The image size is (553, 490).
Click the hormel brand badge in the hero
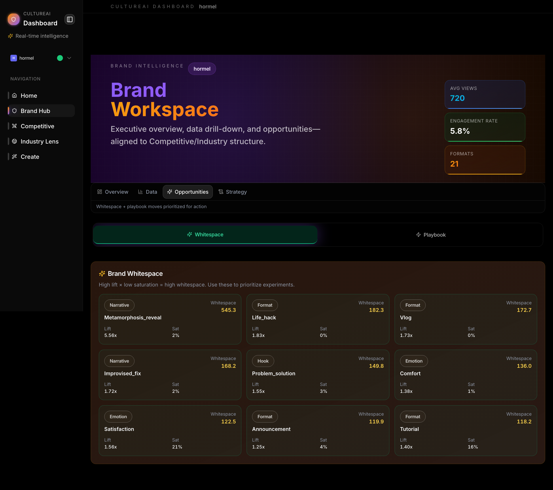(x=202, y=69)
